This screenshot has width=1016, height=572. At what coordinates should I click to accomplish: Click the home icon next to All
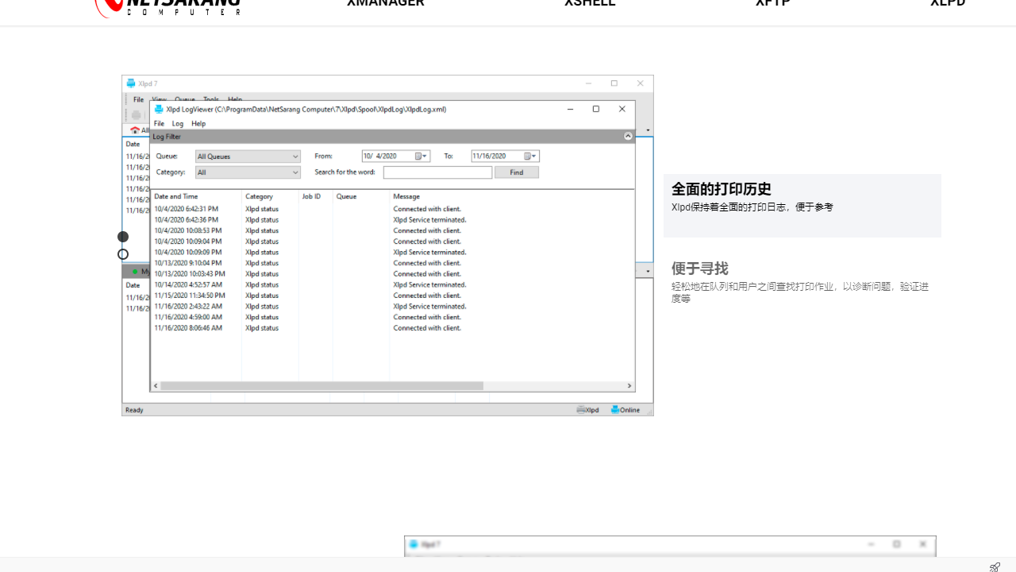[134, 129]
